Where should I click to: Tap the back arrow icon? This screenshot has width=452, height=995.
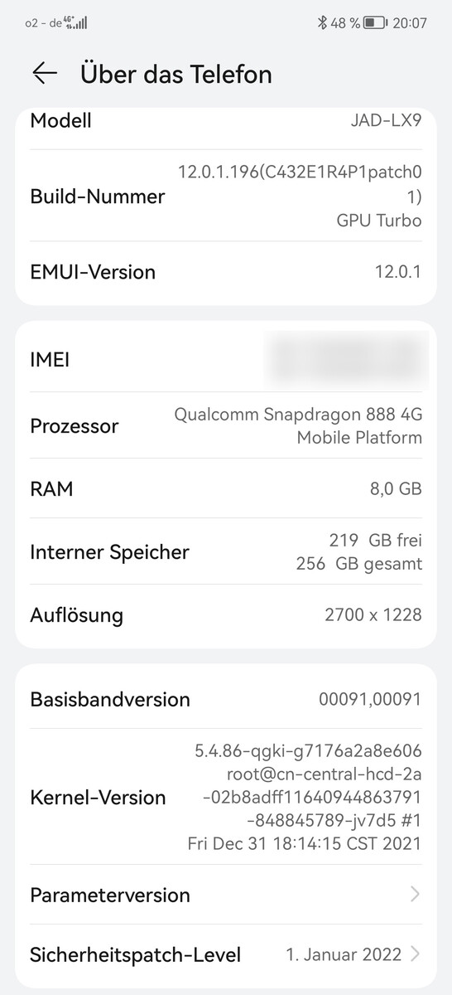coord(45,74)
